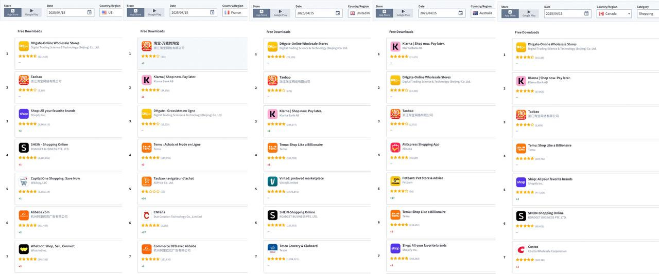
Task: Open the SHEIN icon in the Canada list
Action: 521,216
